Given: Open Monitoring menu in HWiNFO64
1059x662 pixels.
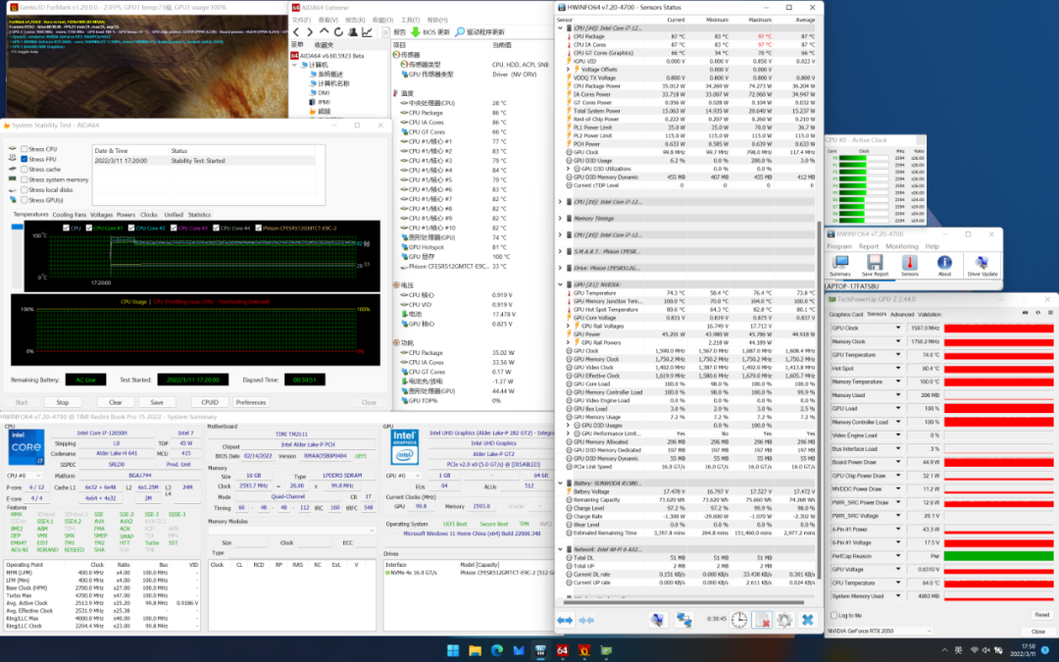Looking at the screenshot, I should [x=902, y=246].
